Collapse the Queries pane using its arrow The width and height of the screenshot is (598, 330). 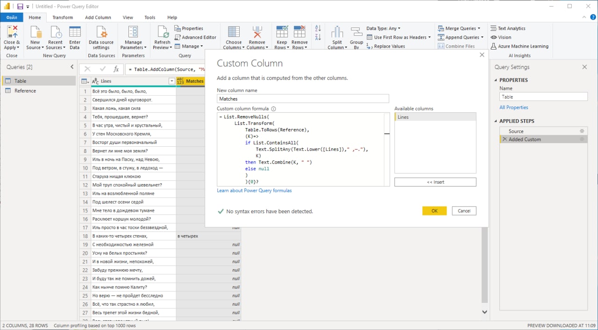pyautogui.click(x=72, y=67)
